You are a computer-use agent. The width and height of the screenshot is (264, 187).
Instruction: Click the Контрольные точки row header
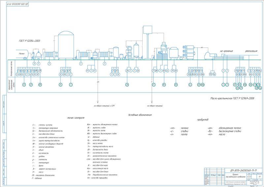pyautogui.click(x=11, y=68)
